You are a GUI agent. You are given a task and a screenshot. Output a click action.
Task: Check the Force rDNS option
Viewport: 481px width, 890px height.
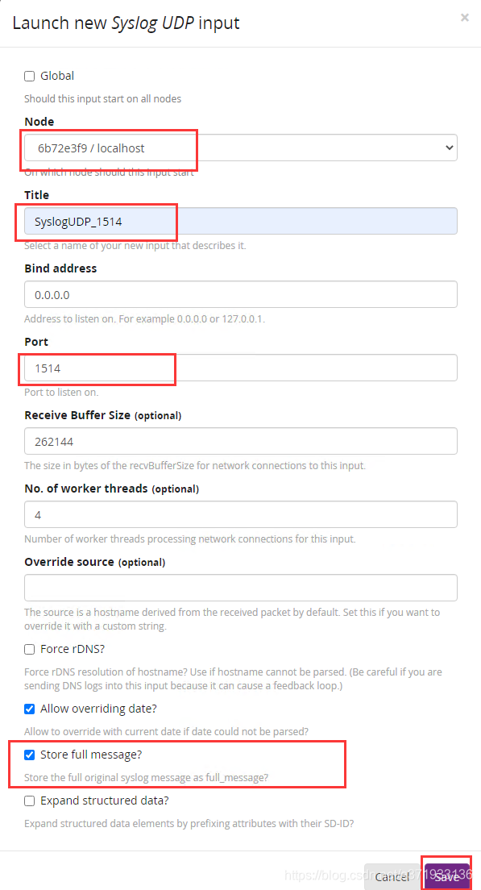(x=29, y=649)
